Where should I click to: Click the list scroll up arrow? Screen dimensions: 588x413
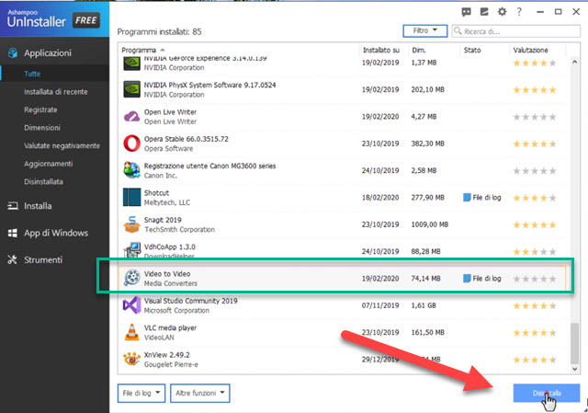(574, 62)
